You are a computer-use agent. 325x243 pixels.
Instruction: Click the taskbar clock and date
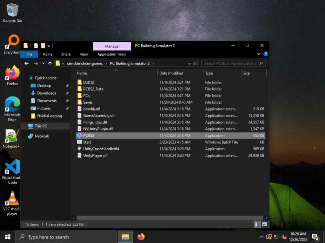(298, 237)
